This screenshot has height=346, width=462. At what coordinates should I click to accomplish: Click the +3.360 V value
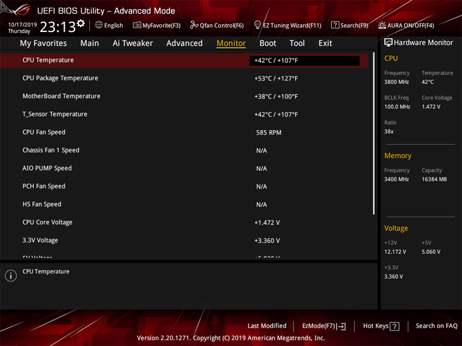click(x=267, y=241)
